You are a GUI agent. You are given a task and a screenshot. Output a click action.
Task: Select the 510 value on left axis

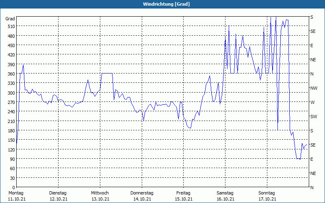coord(10,26)
